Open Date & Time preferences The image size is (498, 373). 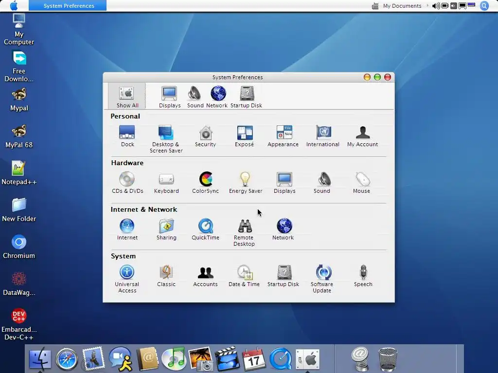[244, 276]
